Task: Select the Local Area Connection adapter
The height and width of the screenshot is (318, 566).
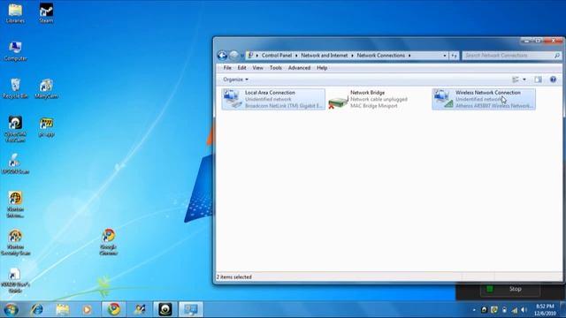Action: click(273, 99)
